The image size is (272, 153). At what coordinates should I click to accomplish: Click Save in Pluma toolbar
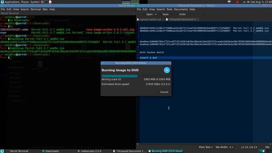pyautogui.click(x=165, y=14)
